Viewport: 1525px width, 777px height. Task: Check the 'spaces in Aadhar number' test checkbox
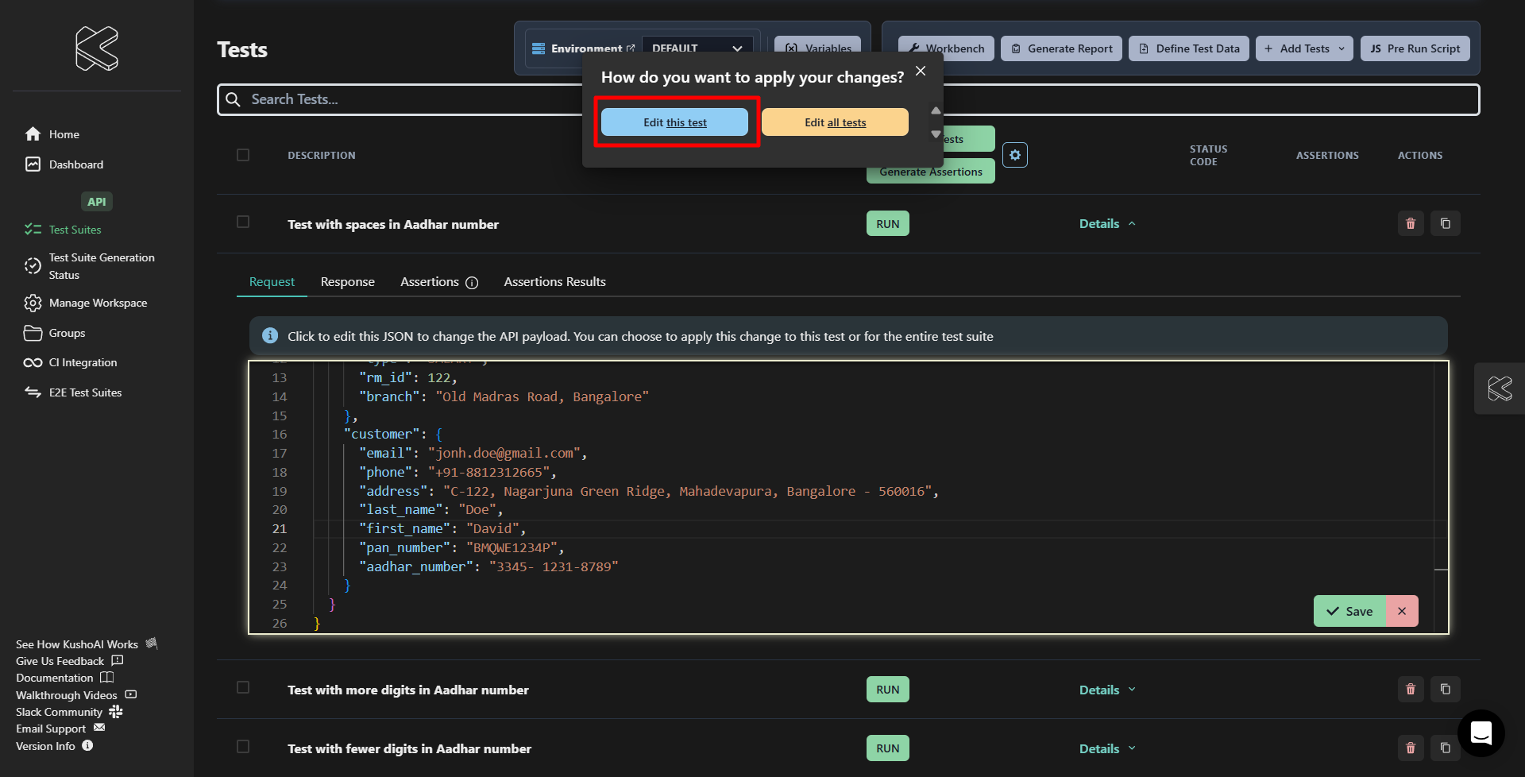coord(243,222)
